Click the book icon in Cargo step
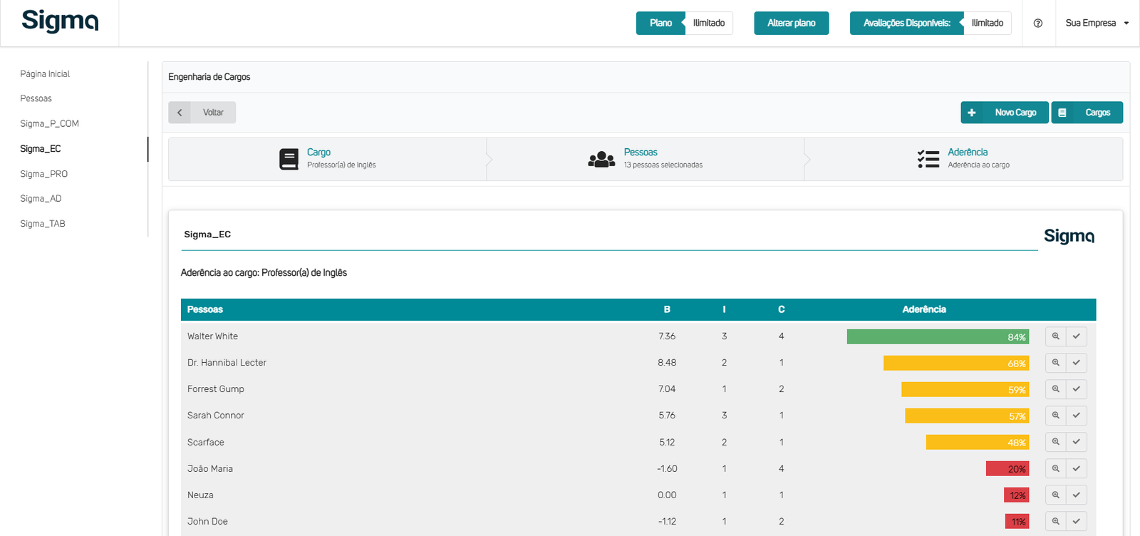 289,159
